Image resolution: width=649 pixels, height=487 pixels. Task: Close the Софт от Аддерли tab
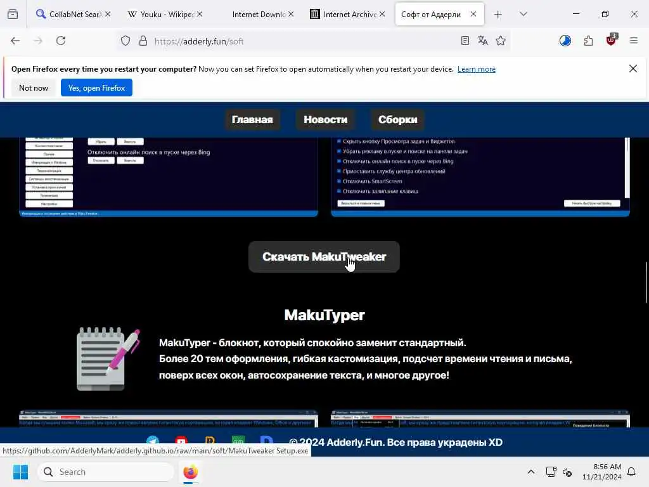pos(473,14)
